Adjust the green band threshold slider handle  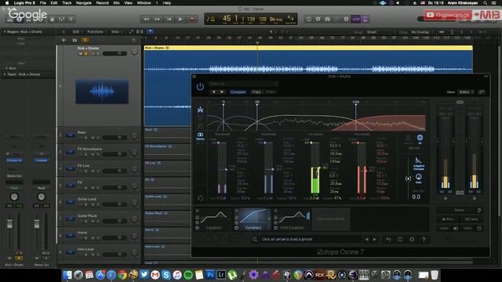click(319, 167)
